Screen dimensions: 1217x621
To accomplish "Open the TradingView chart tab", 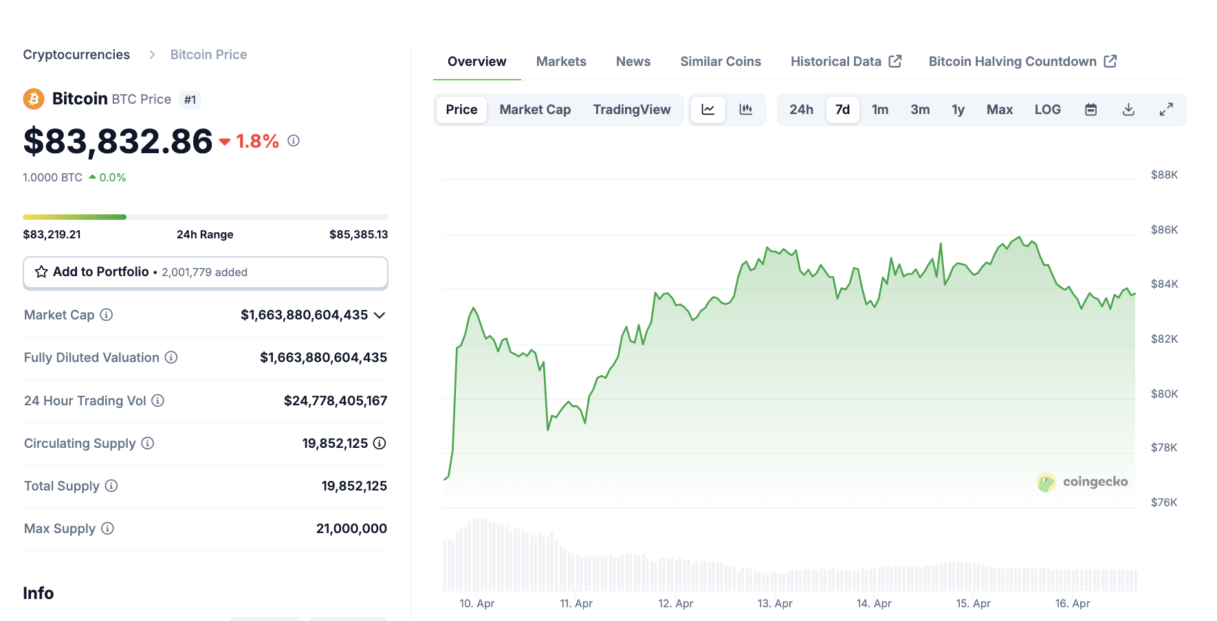I will pyautogui.click(x=631, y=109).
